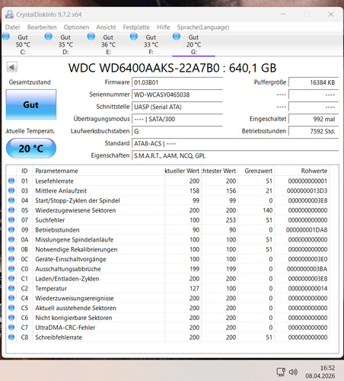Click the Übertragungsmodus field SATA/300

[177, 119]
